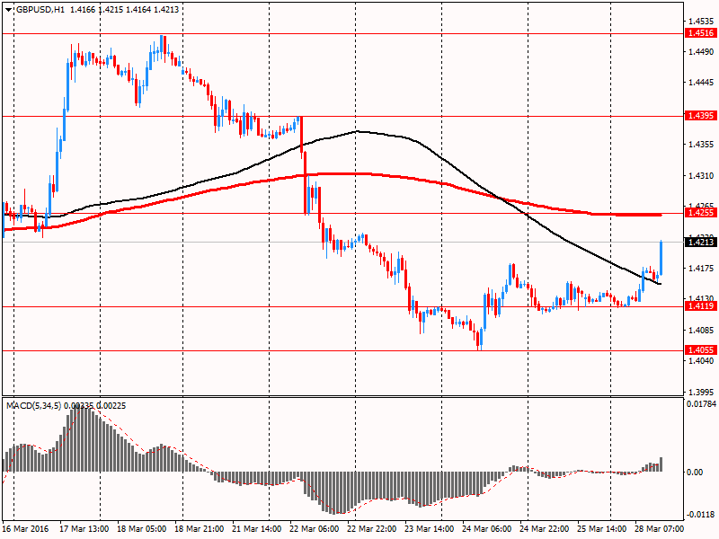Click the -0.0118 MACD scale value

pyautogui.click(x=700, y=514)
